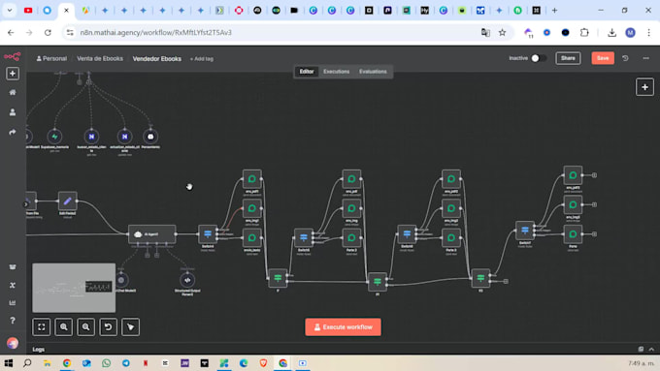Click the browser address bar URL

click(x=155, y=32)
